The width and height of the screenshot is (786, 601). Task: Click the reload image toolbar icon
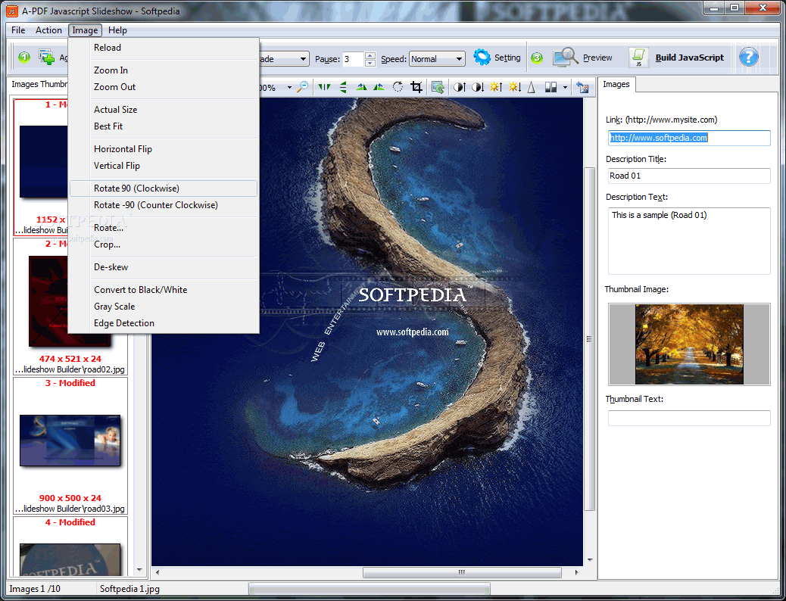pyautogui.click(x=438, y=87)
